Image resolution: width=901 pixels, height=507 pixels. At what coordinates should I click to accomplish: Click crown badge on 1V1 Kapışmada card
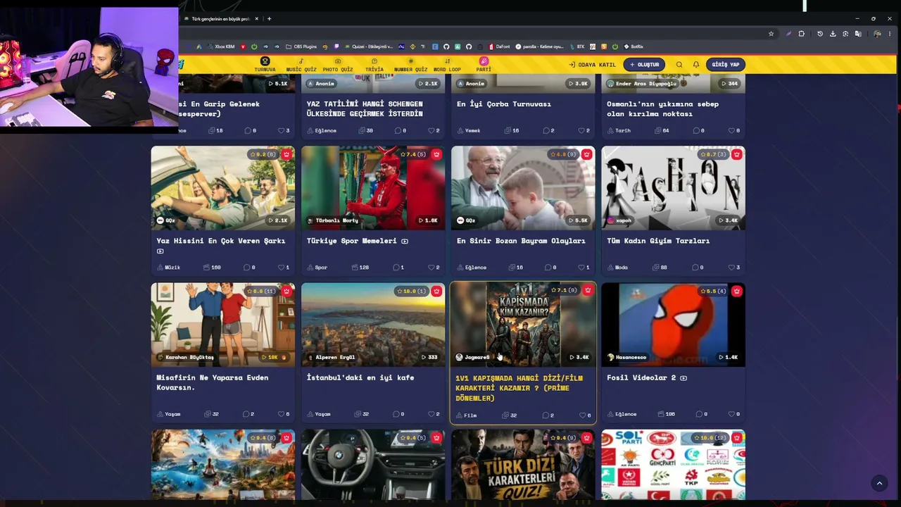[x=588, y=290]
